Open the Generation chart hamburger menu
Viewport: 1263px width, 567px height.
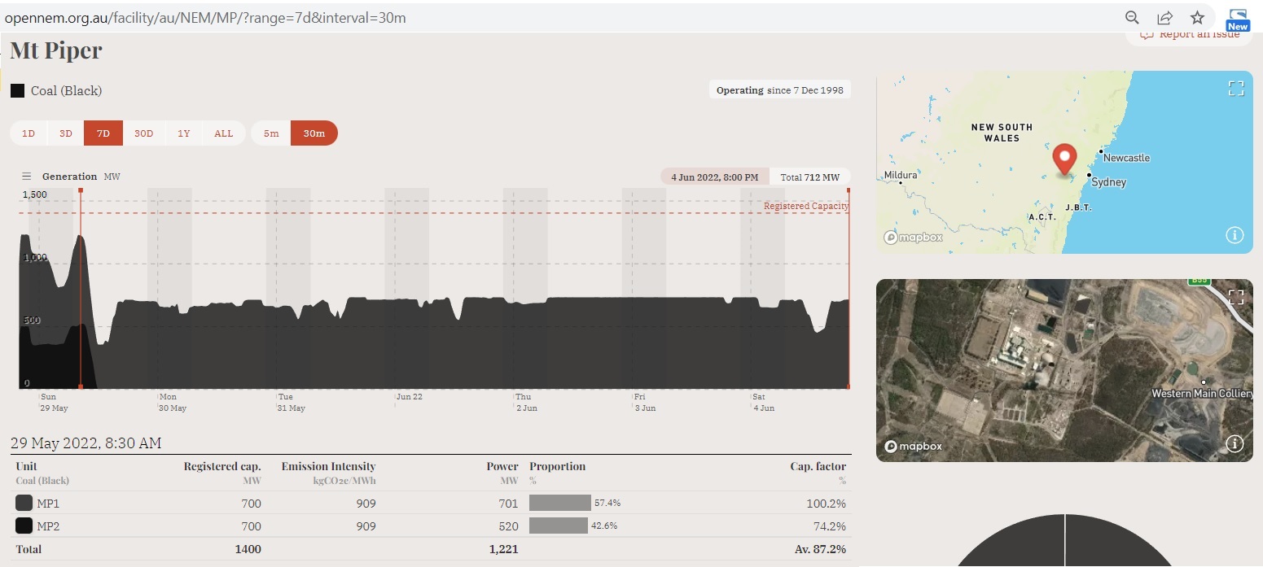tap(26, 177)
